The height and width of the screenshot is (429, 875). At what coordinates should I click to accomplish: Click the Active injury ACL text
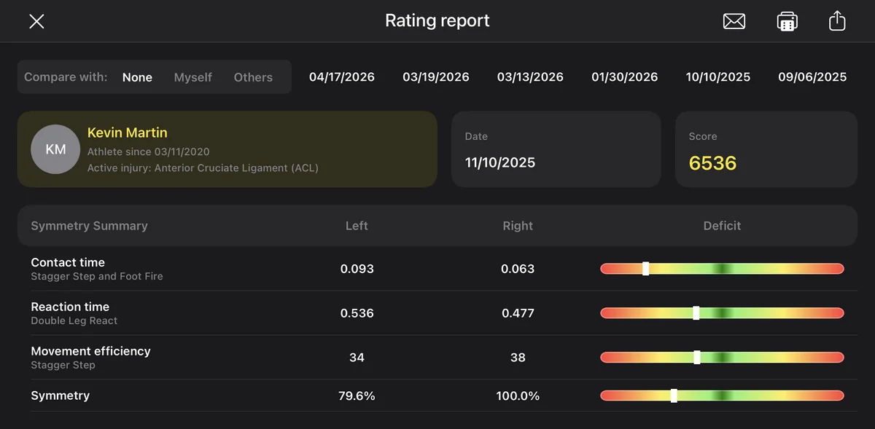203,168
